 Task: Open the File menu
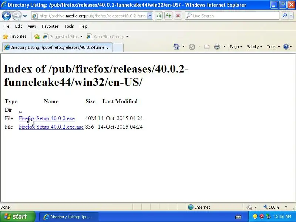point(6,26)
